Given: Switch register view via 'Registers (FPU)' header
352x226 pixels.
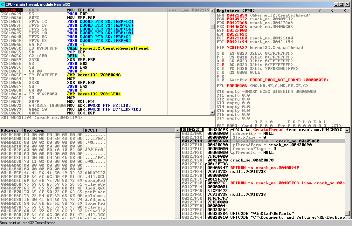Looking at the screenshot, I should [x=236, y=10].
